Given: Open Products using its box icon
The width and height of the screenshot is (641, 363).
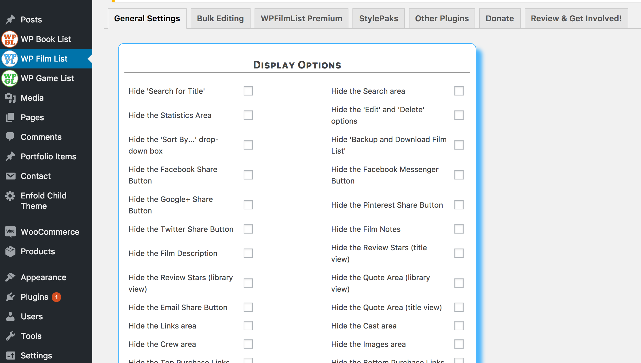Looking at the screenshot, I should 10,251.
